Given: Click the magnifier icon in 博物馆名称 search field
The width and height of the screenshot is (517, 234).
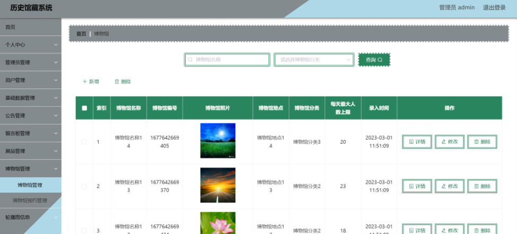Looking at the screenshot, I should click(190, 59).
